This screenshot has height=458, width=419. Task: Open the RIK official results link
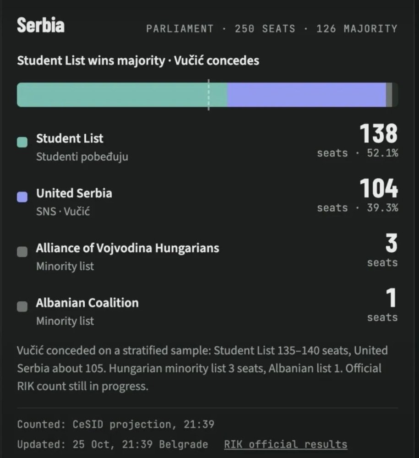pos(286,444)
